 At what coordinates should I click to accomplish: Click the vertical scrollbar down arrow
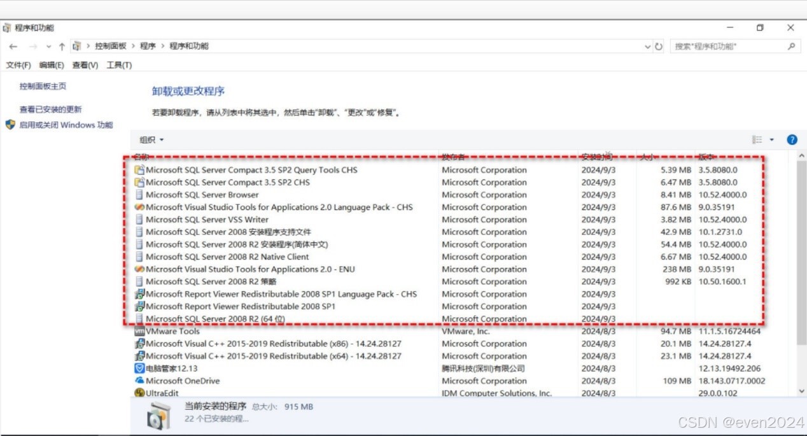tap(801, 391)
